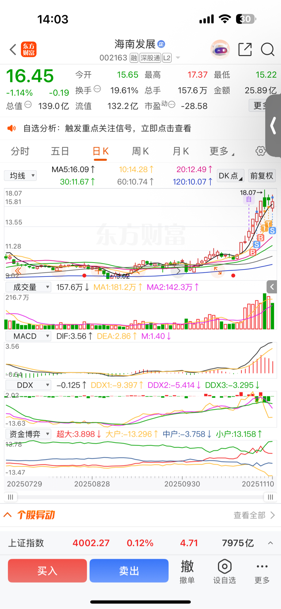Open the robot assistant avatar
The image size is (281, 609).
[220, 49]
